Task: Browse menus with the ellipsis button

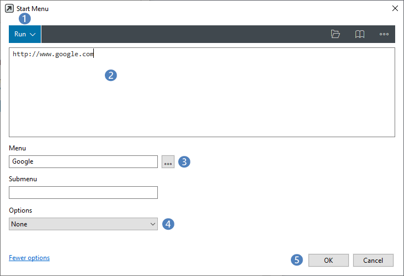Action: tap(168, 162)
